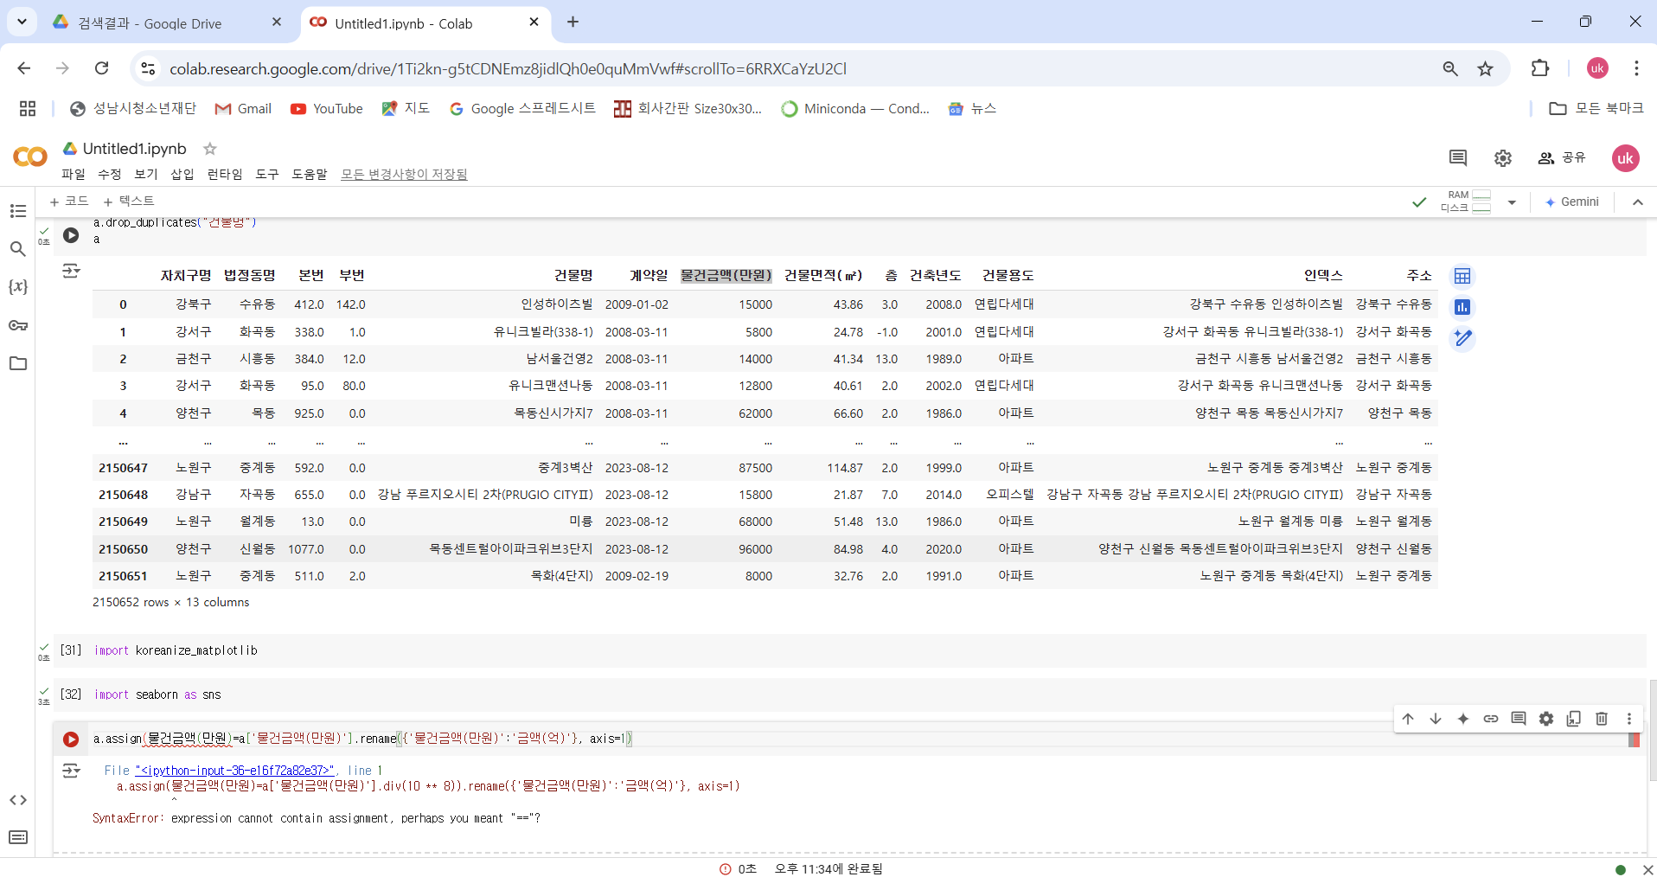Run the a.assign cell with red play button
Image resolution: width=1657 pixels, height=877 pixels.
click(71, 739)
